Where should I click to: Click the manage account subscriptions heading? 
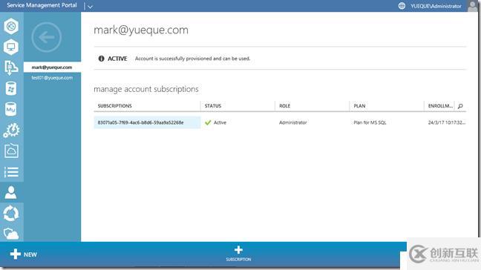coord(146,89)
